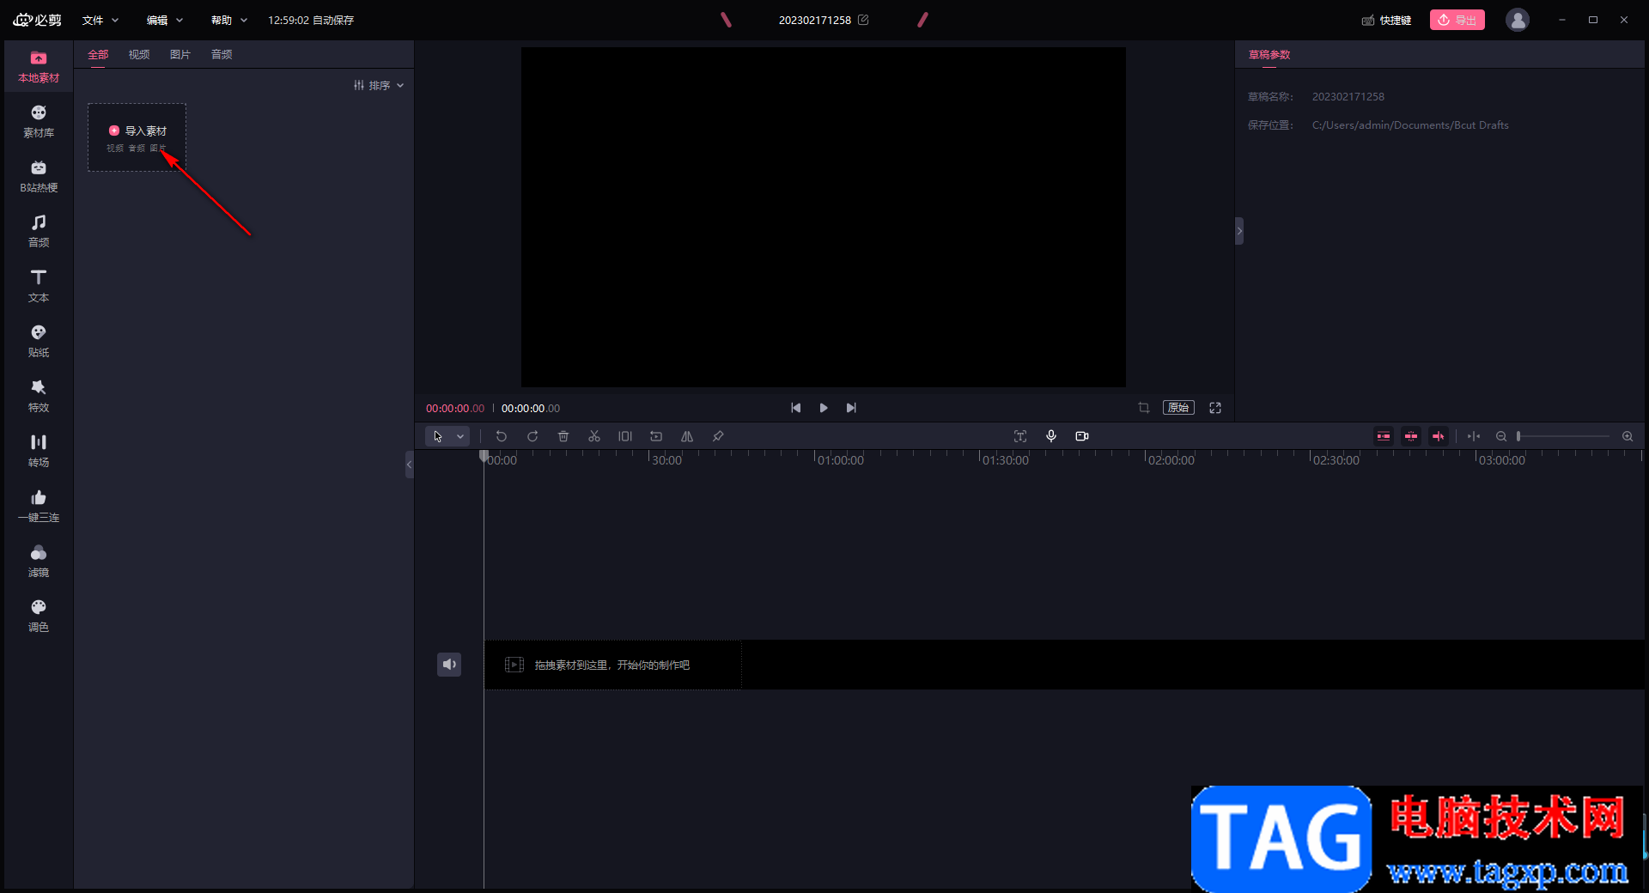Open the B站热梗 memes panel

[39, 177]
